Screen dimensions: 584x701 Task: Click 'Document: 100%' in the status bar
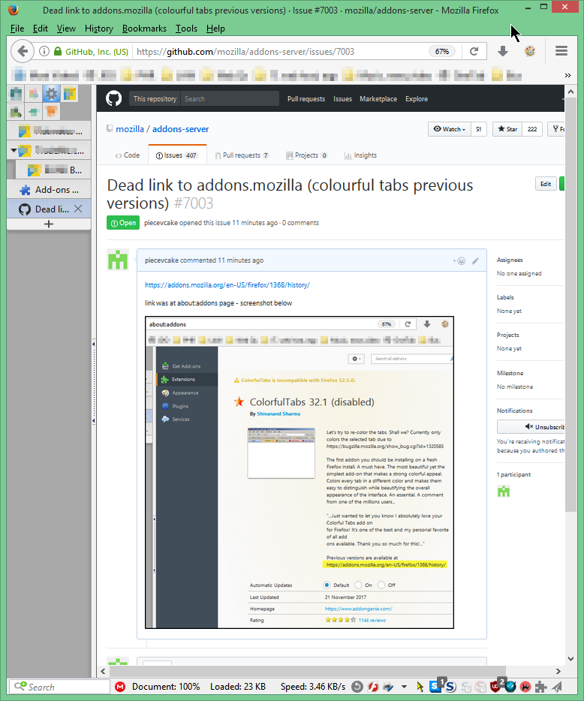(165, 687)
